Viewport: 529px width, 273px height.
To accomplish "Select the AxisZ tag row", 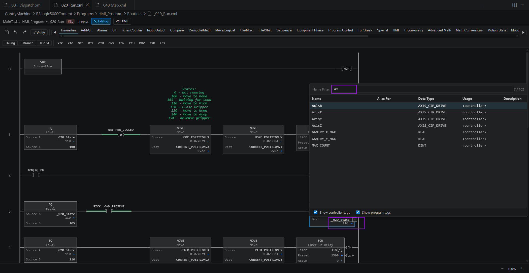I will (418, 125).
